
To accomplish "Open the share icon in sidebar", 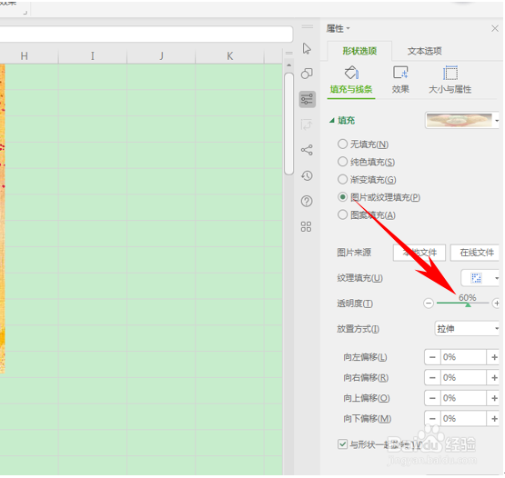I will coord(307,150).
